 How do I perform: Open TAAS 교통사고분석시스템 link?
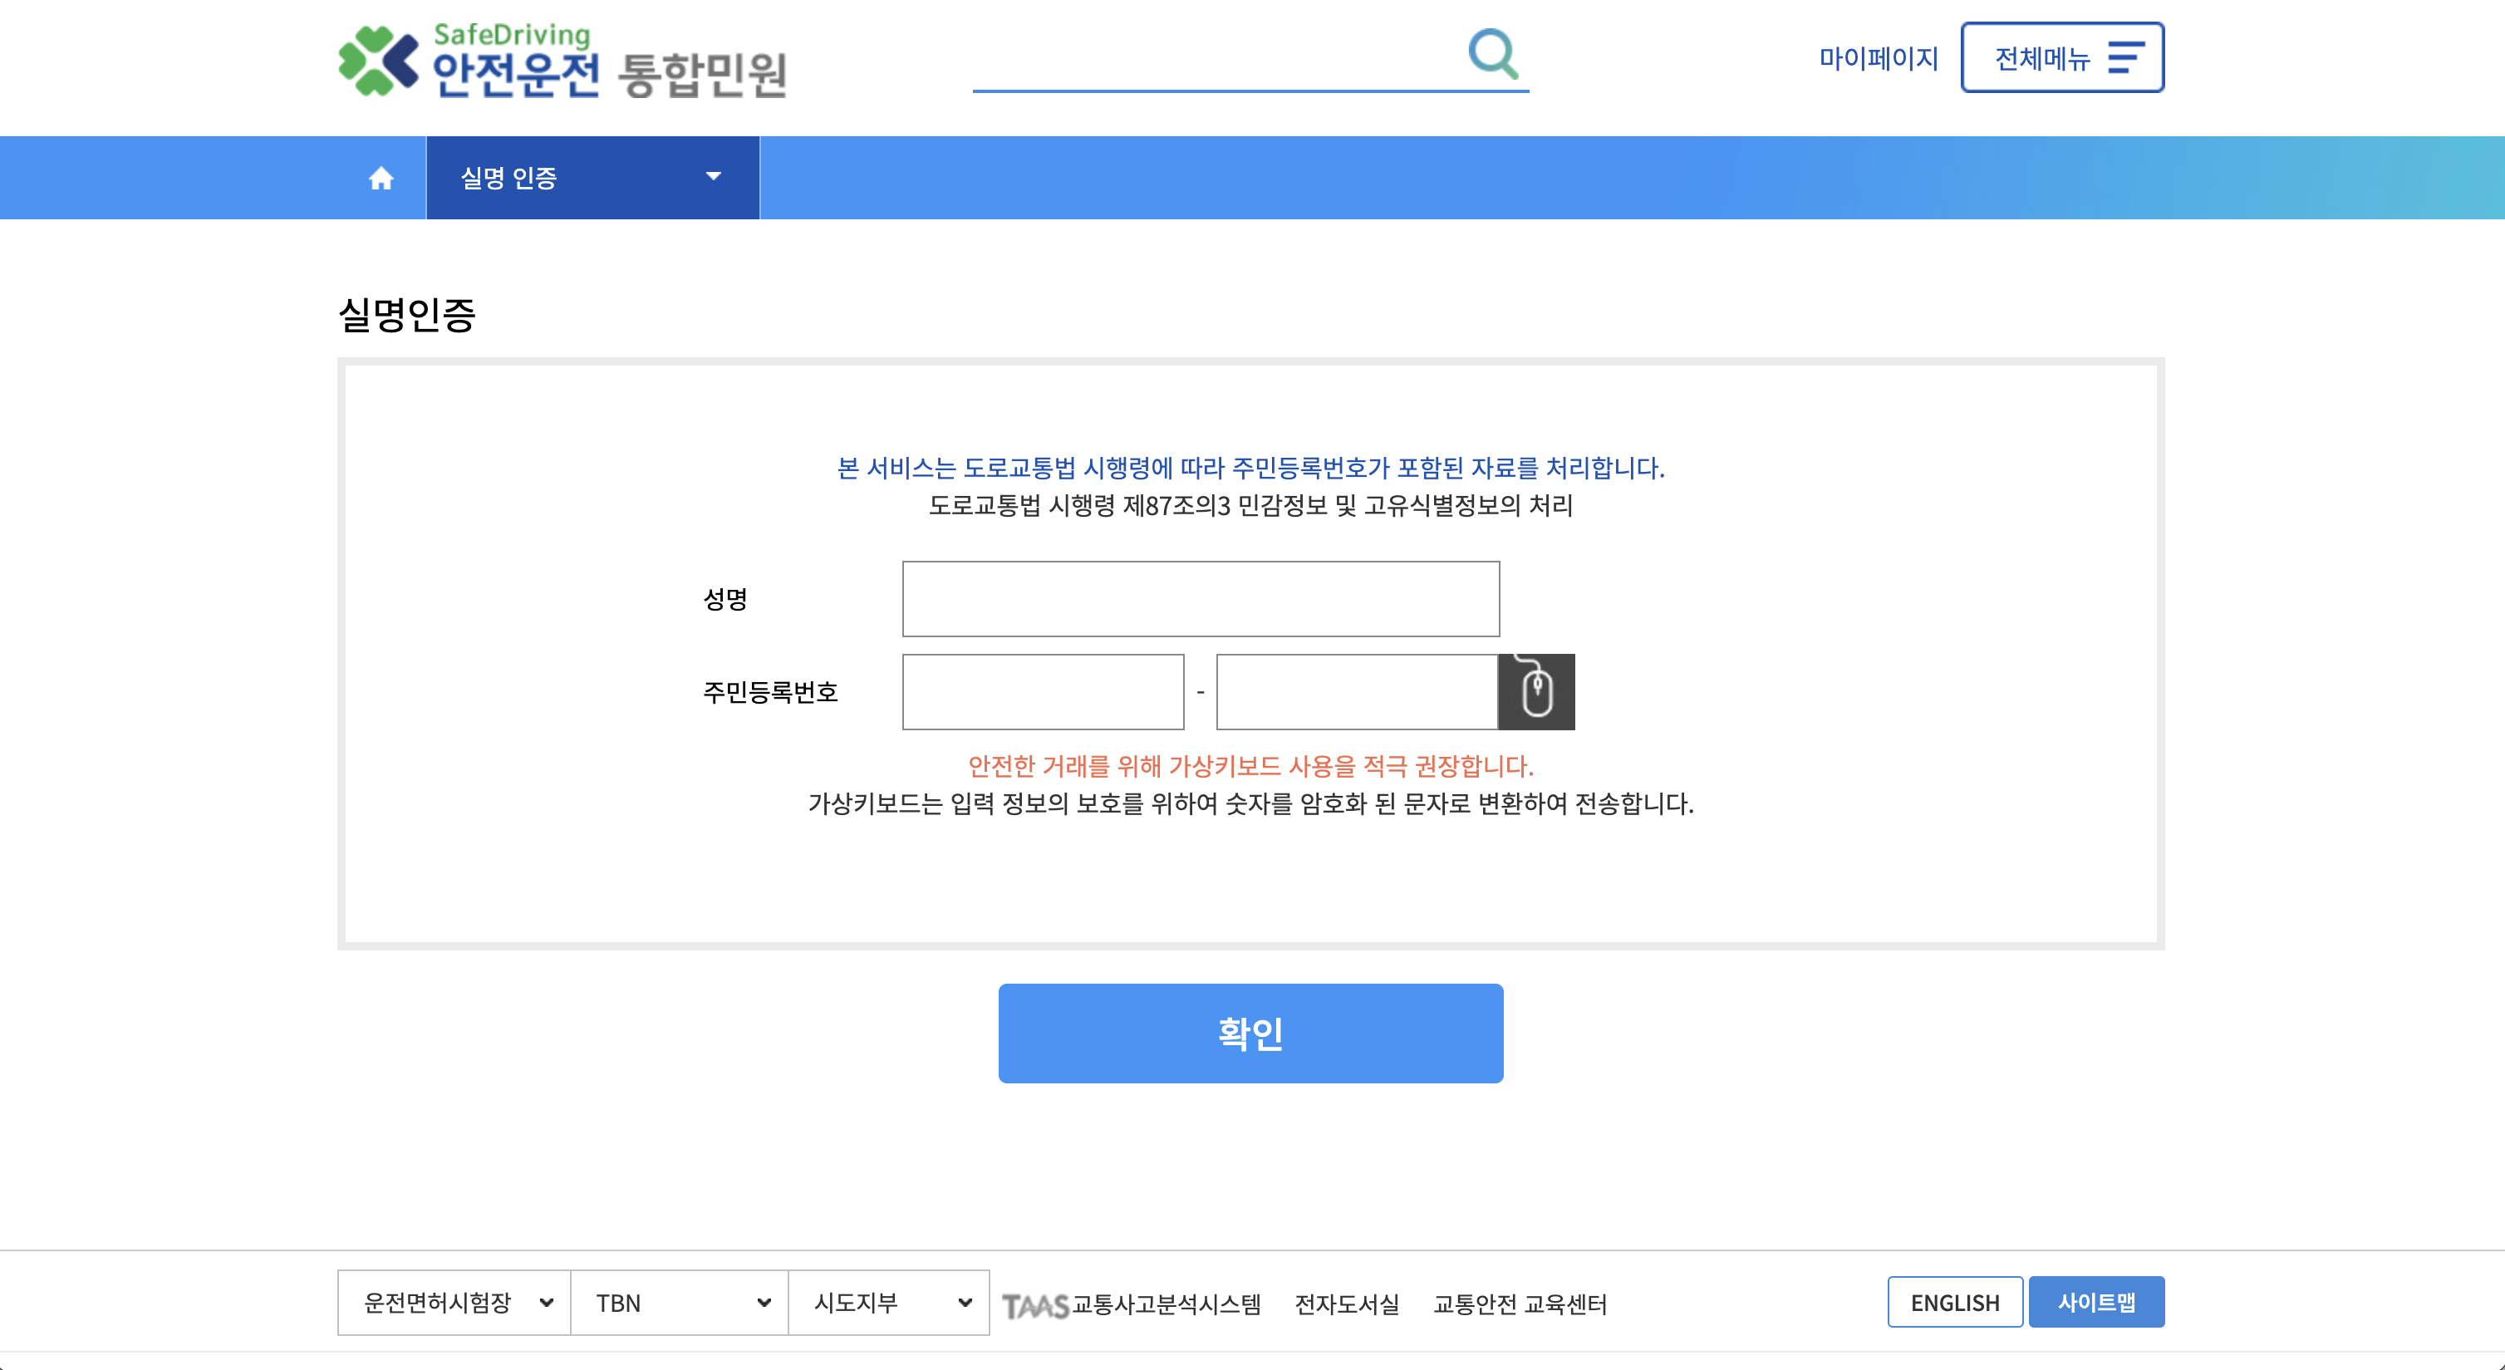click(x=1131, y=1304)
